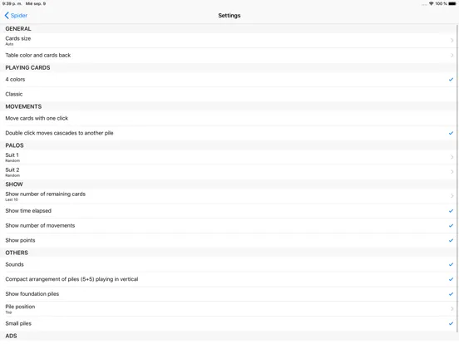The height and width of the screenshot is (344, 459).
Task: Toggle Compact arrangement of piles checkmark
Action: tap(451, 279)
